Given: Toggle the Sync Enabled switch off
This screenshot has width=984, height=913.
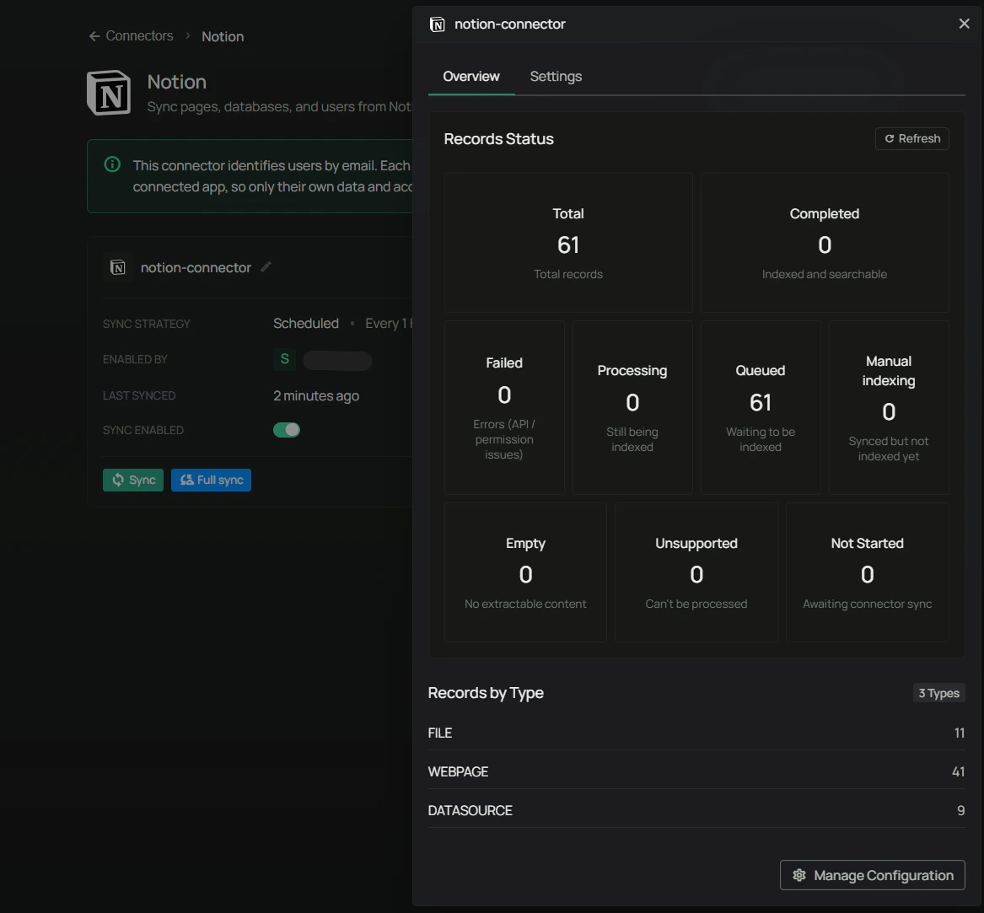Looking at the screenshot, I should pyautogui.click(x=287, y=430).
